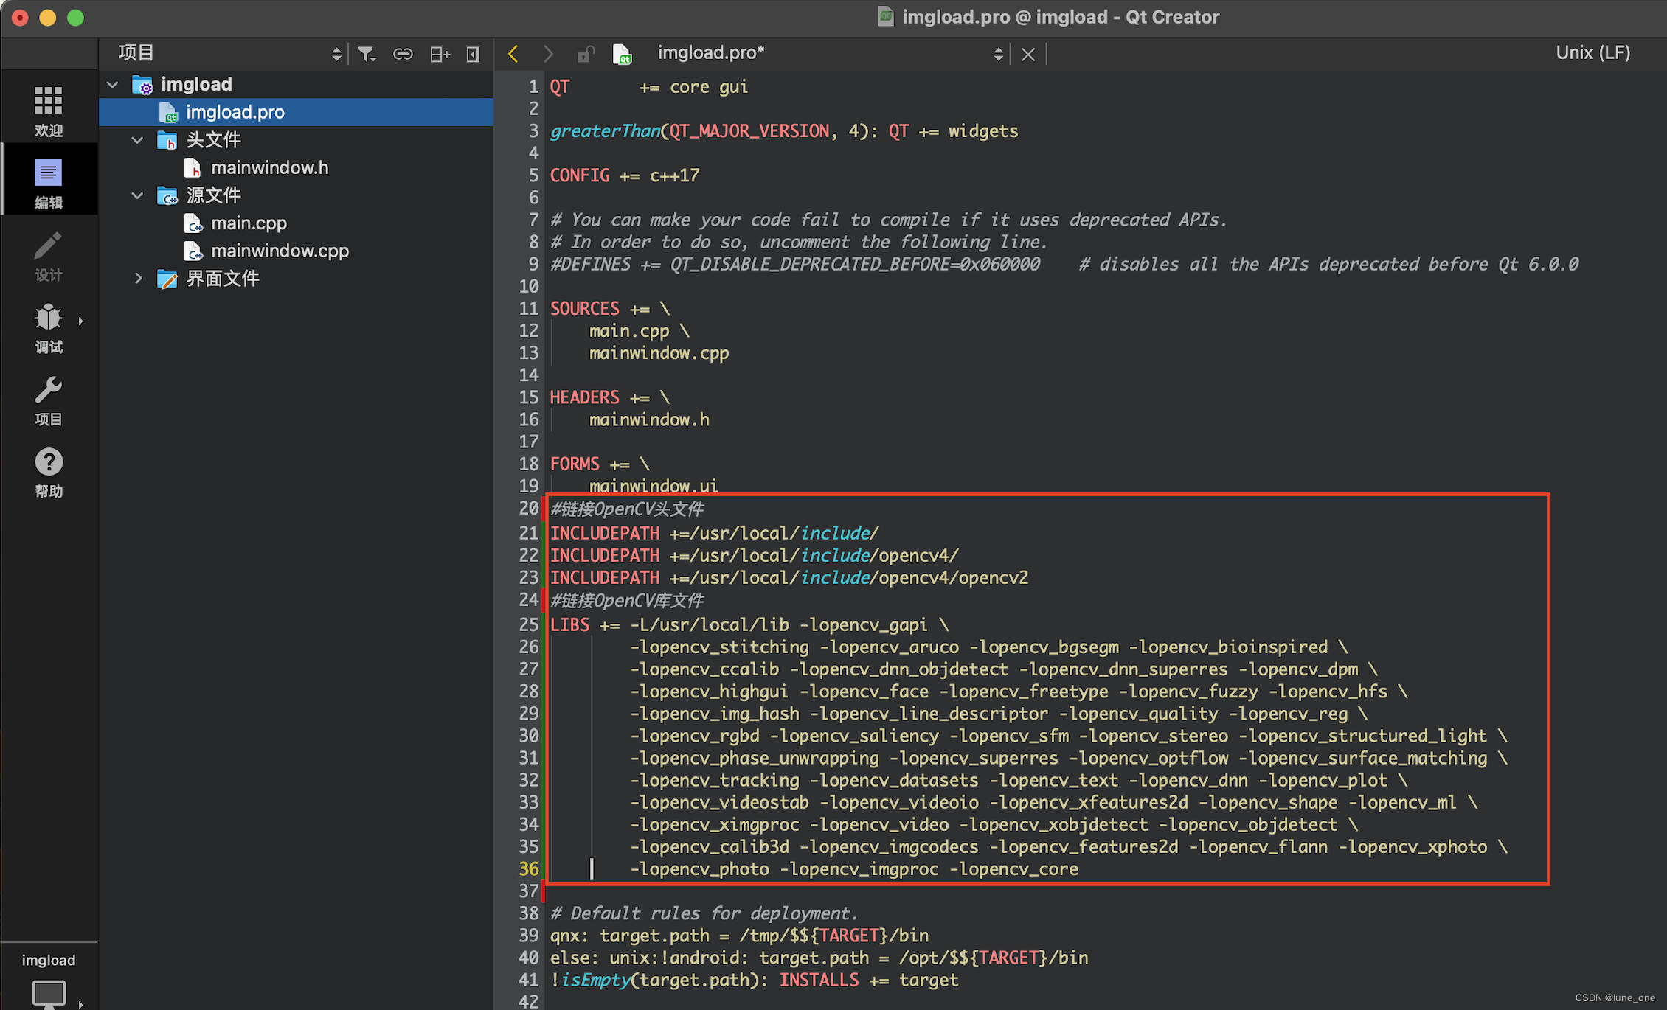Switch to 欢迎 mode in the sidebar
Screen dimensions: 1667x1010
coord(48,108)
